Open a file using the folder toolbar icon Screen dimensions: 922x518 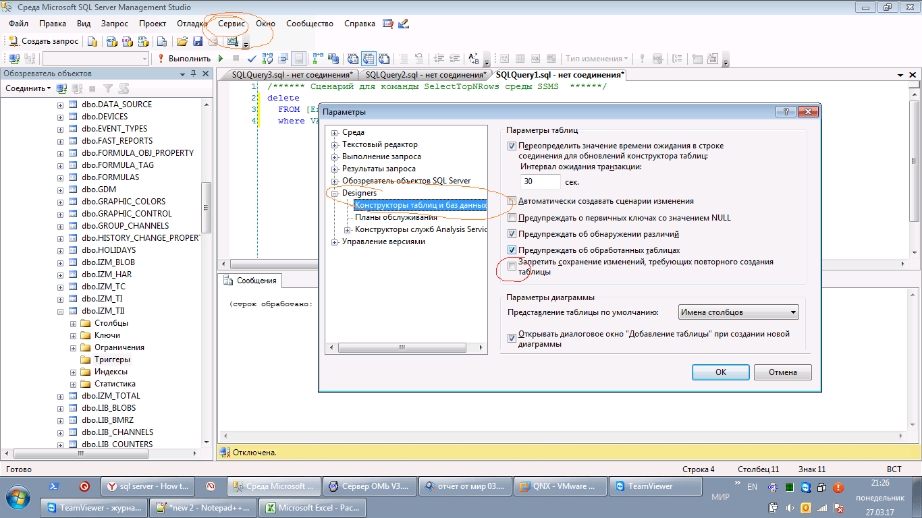click(183, 40)
